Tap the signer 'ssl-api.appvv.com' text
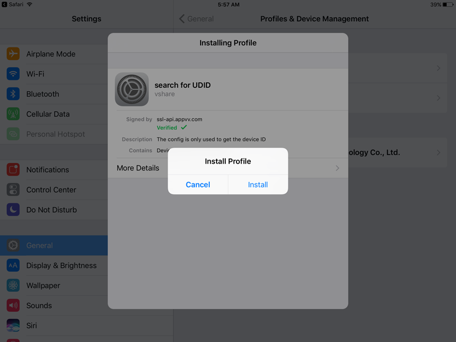The height and width of the screenshot is (342, 456). (x=180, y=119)
